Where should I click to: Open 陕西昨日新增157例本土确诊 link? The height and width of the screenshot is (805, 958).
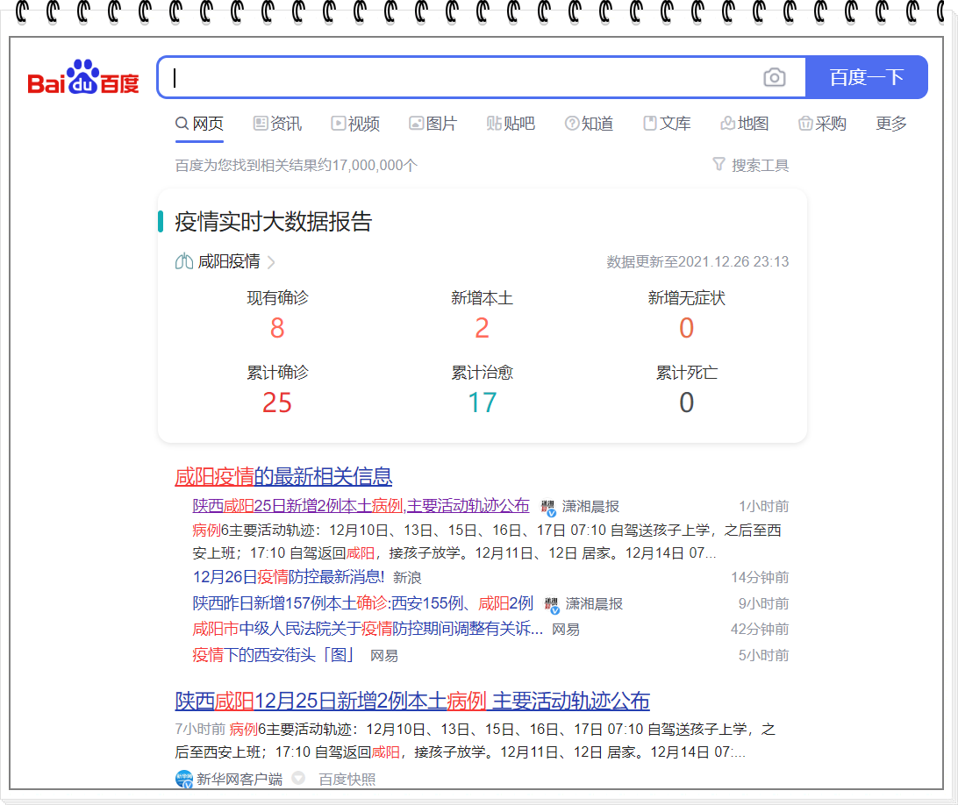pyautogui.click(x=363, y=603)
